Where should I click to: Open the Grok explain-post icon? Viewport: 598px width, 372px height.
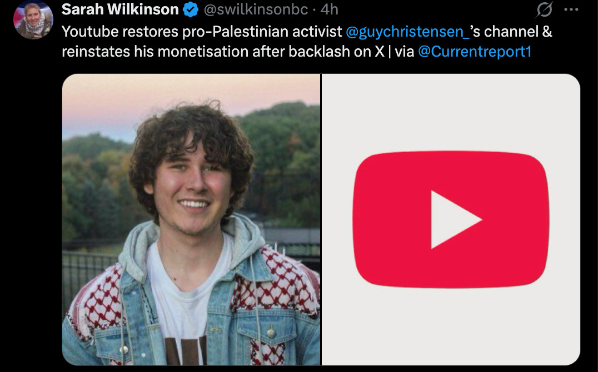[x=544, y=9]
